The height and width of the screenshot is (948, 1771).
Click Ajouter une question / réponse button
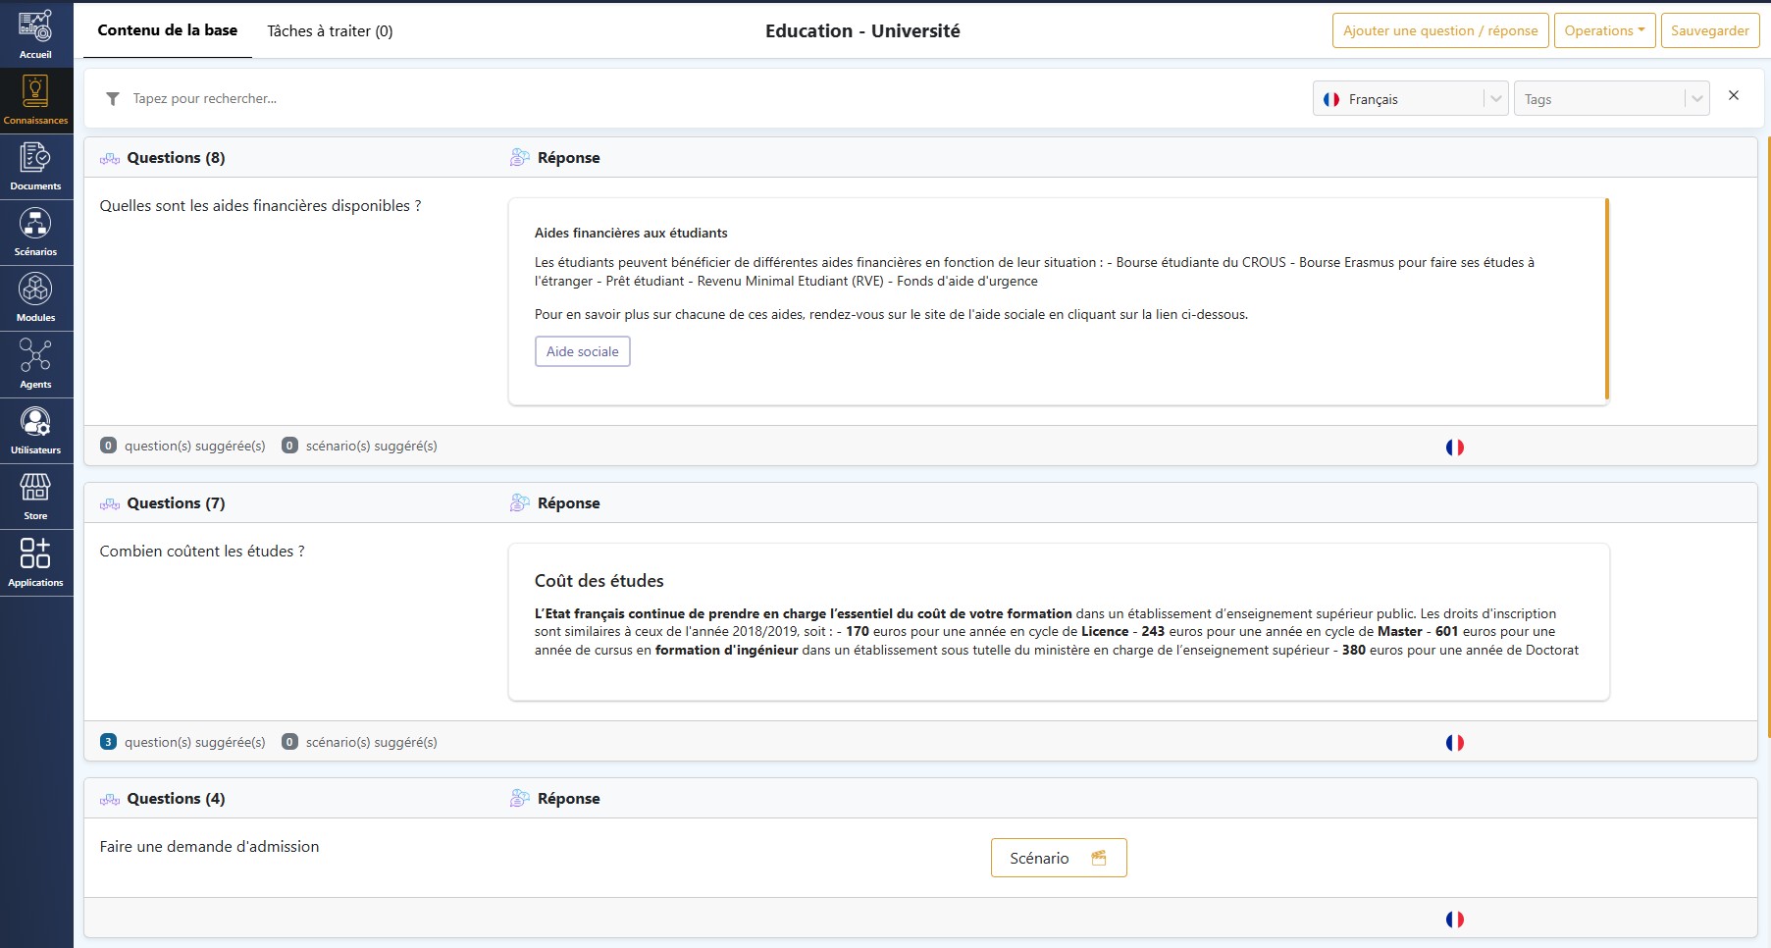[x=1439, y=30]
